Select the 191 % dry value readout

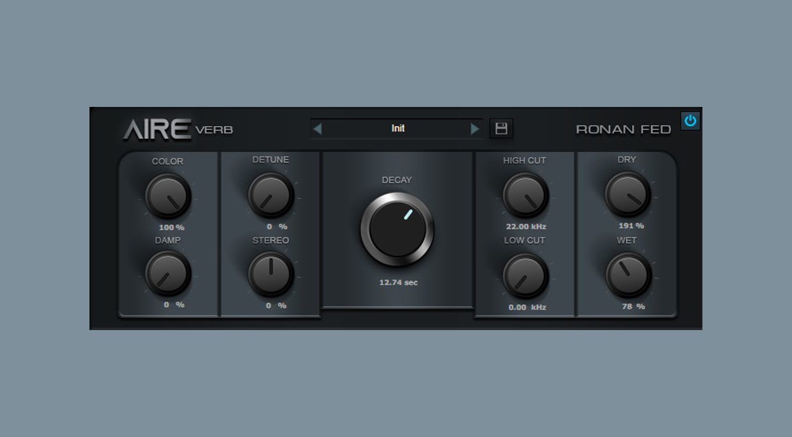pyautogui.click(x=631, y=226)
